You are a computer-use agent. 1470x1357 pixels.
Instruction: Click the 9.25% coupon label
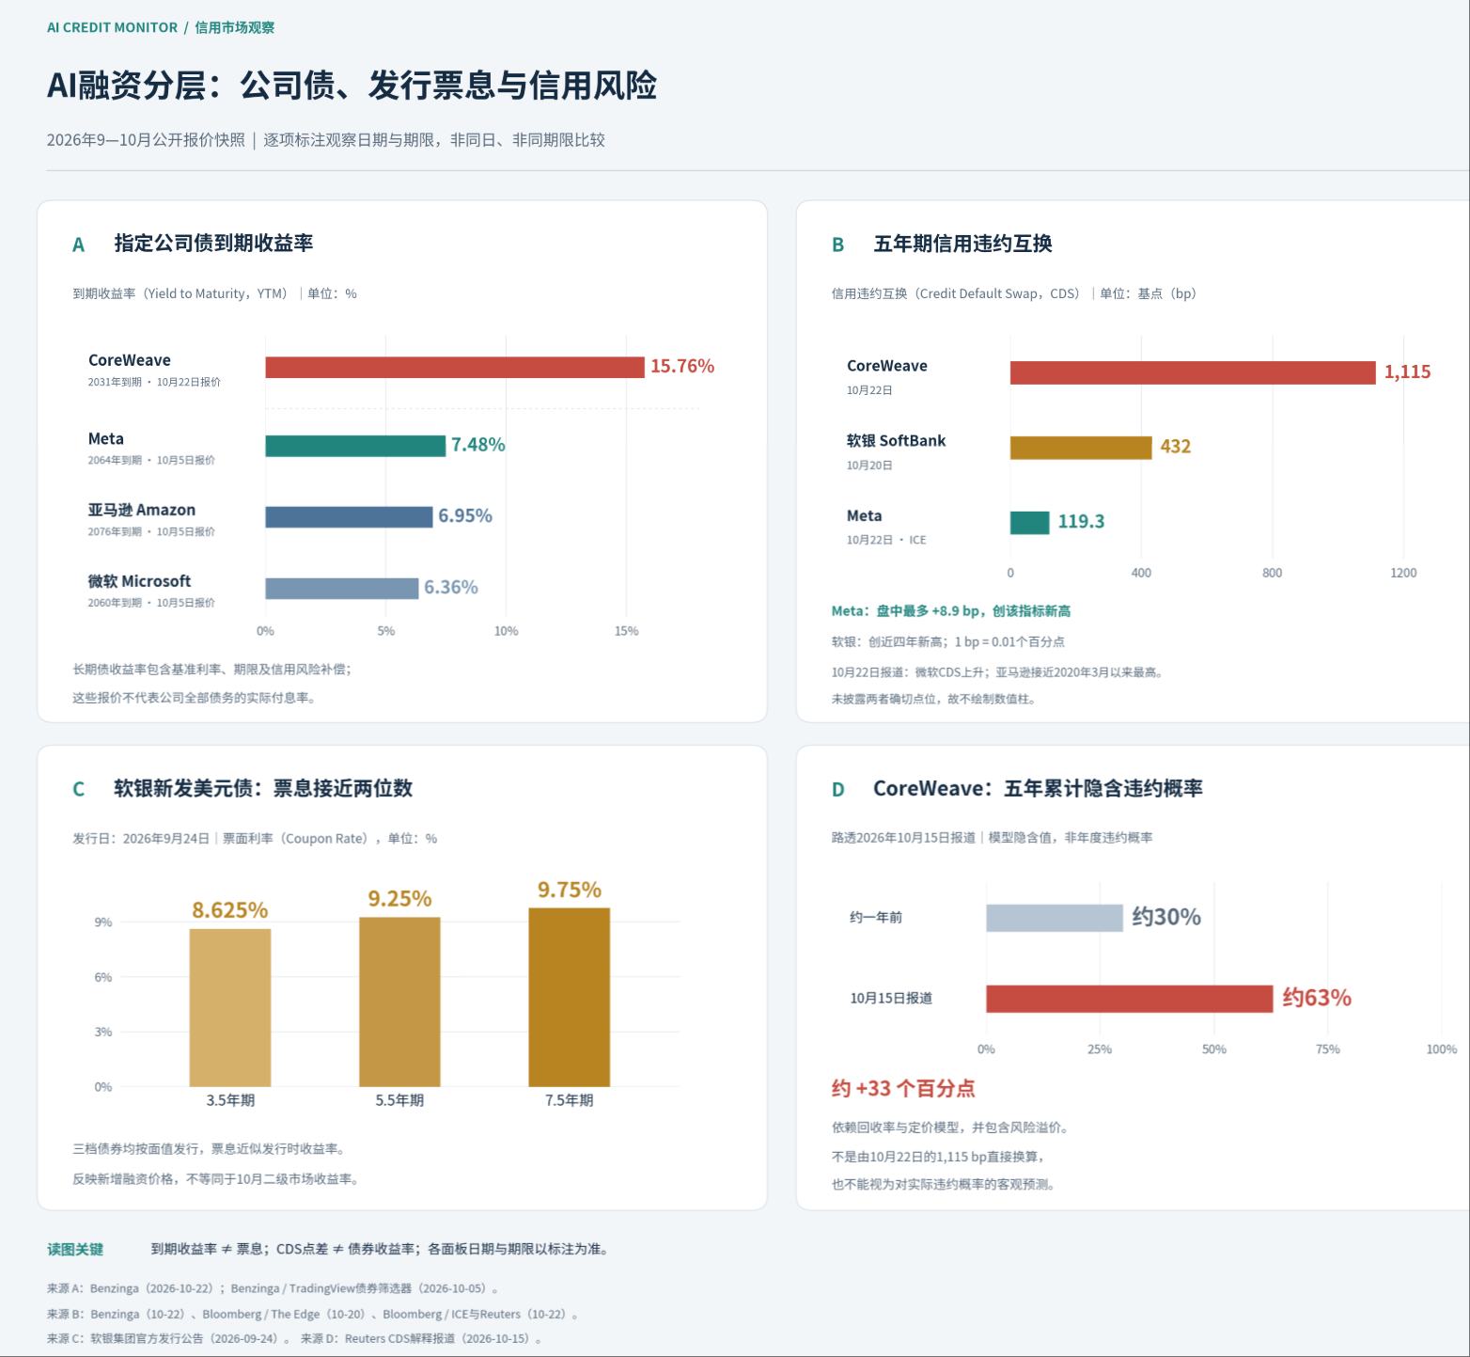[x=399, y=898]
